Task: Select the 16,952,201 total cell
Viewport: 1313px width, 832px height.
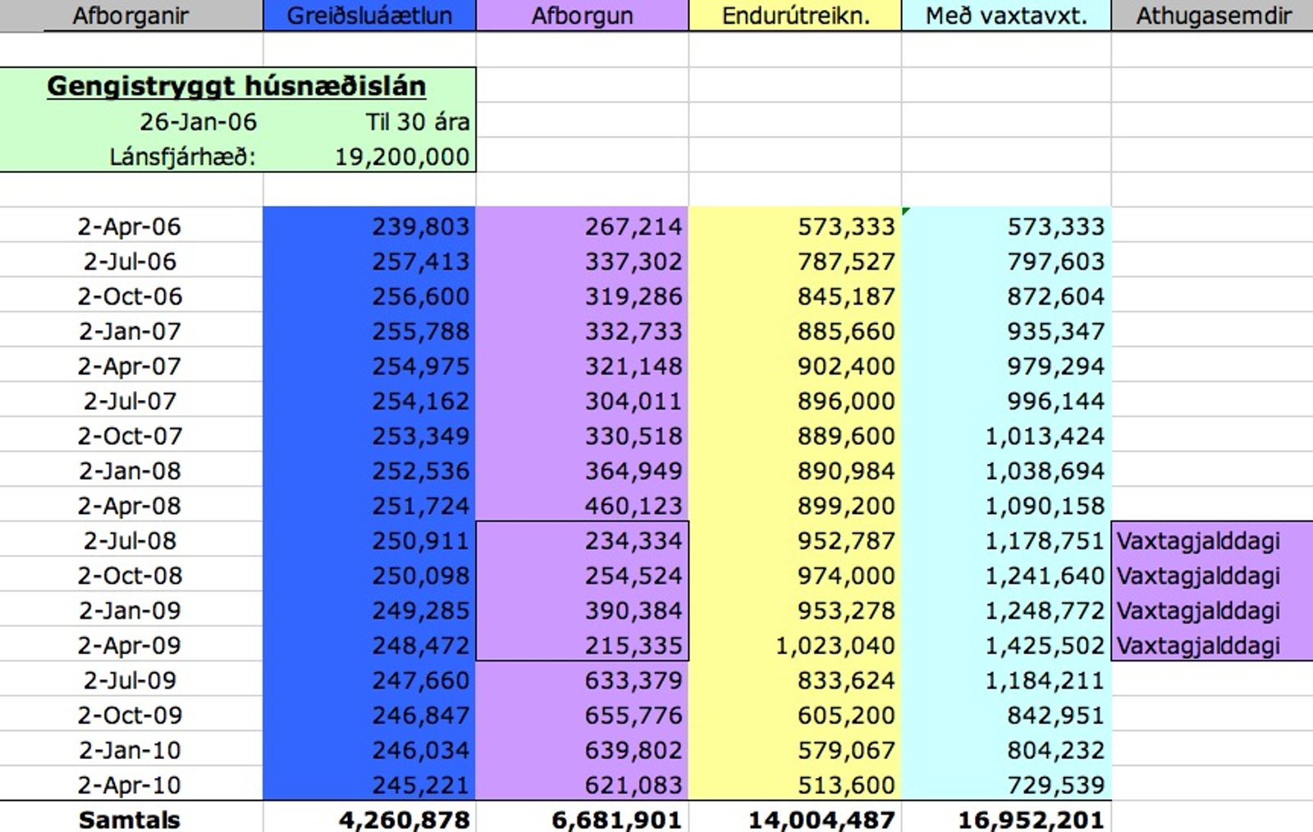Action: (1006, 818)
